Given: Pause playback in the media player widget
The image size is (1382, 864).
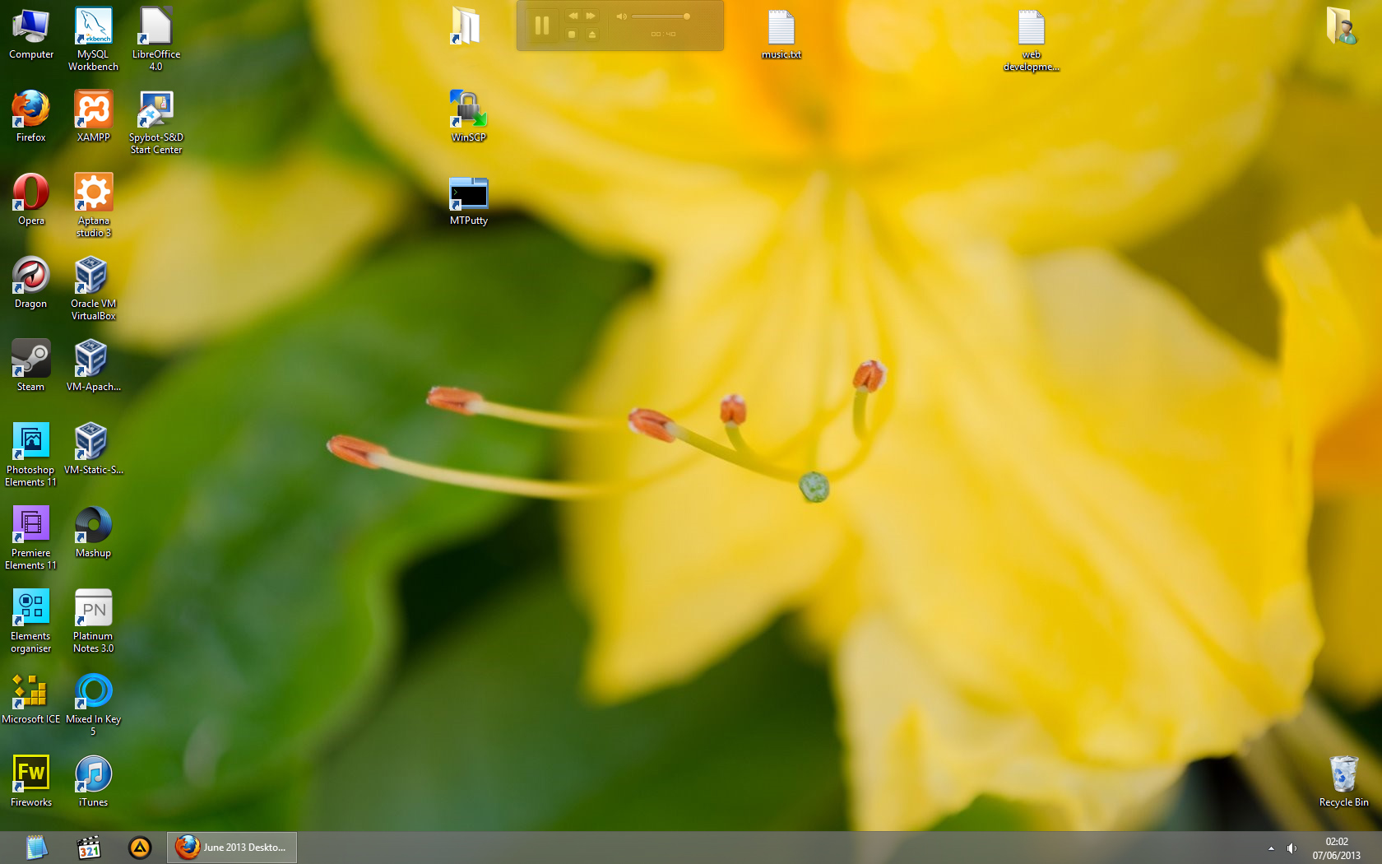Looking at the screenshot, I should [x=541, y=26].
